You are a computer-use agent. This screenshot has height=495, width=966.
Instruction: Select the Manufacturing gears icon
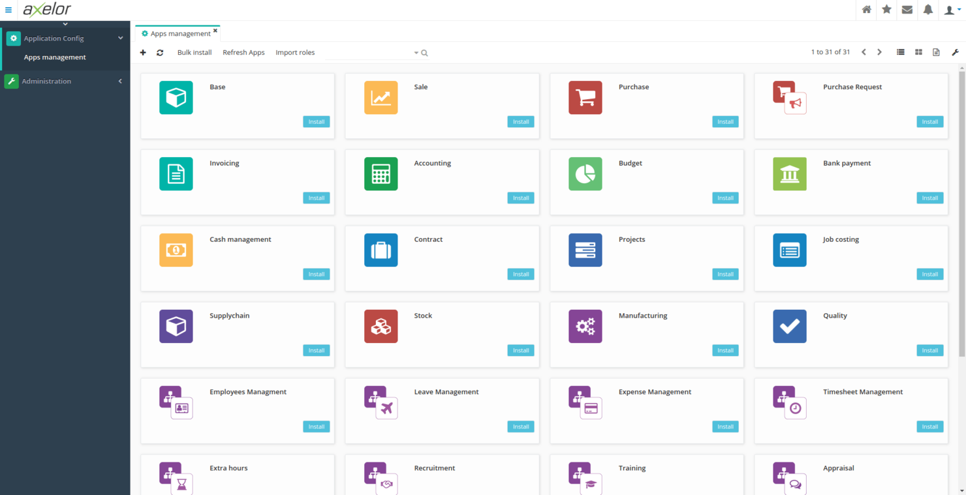(585, 326)
